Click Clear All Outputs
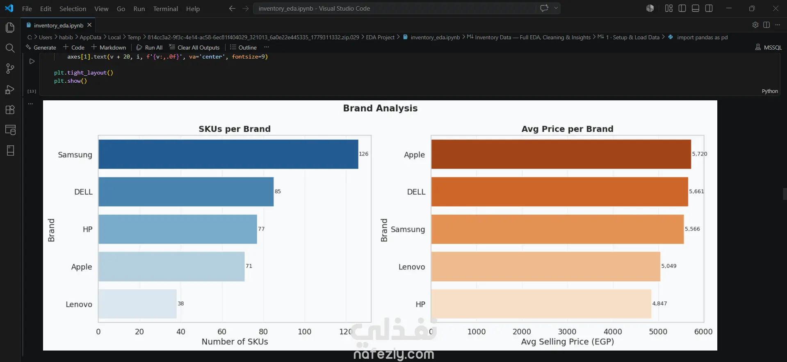 tap(194, 48)
